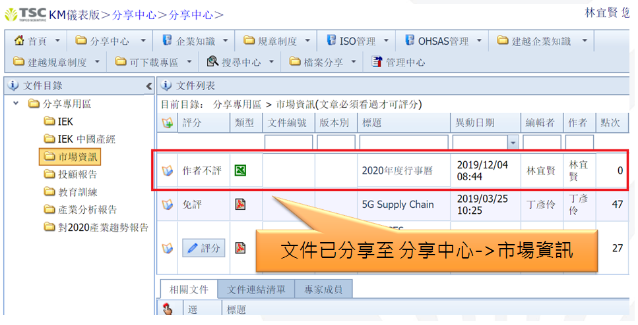Select the IEK 中國產經 folder
This screenshot has width=638, height=325.
86,139
